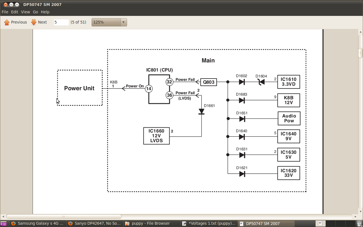Switch to Sanyo DP42647 Firefox window

coord(95,223)
